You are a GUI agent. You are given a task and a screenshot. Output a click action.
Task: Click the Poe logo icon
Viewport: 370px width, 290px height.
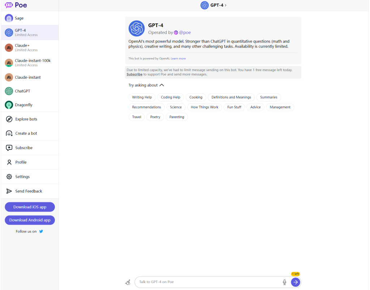9,5
